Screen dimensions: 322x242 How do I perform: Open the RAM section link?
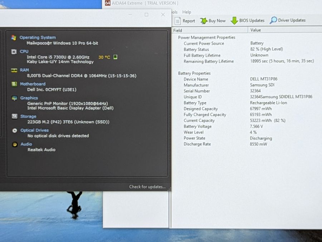(x=24, y=70)
